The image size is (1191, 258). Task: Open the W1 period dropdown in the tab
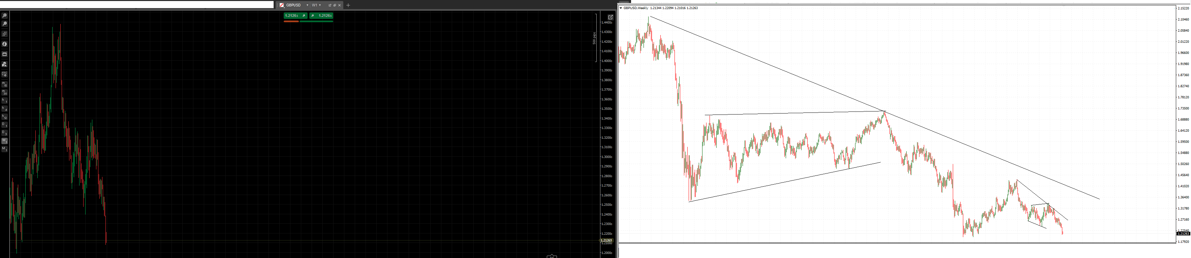(320, 5)
